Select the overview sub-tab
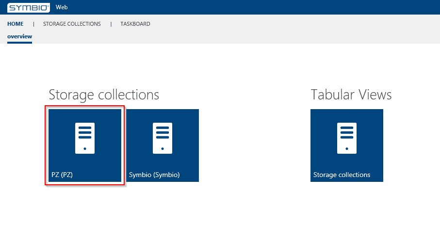This screenshot has width=440, height=226. click(x=19, y=36)
